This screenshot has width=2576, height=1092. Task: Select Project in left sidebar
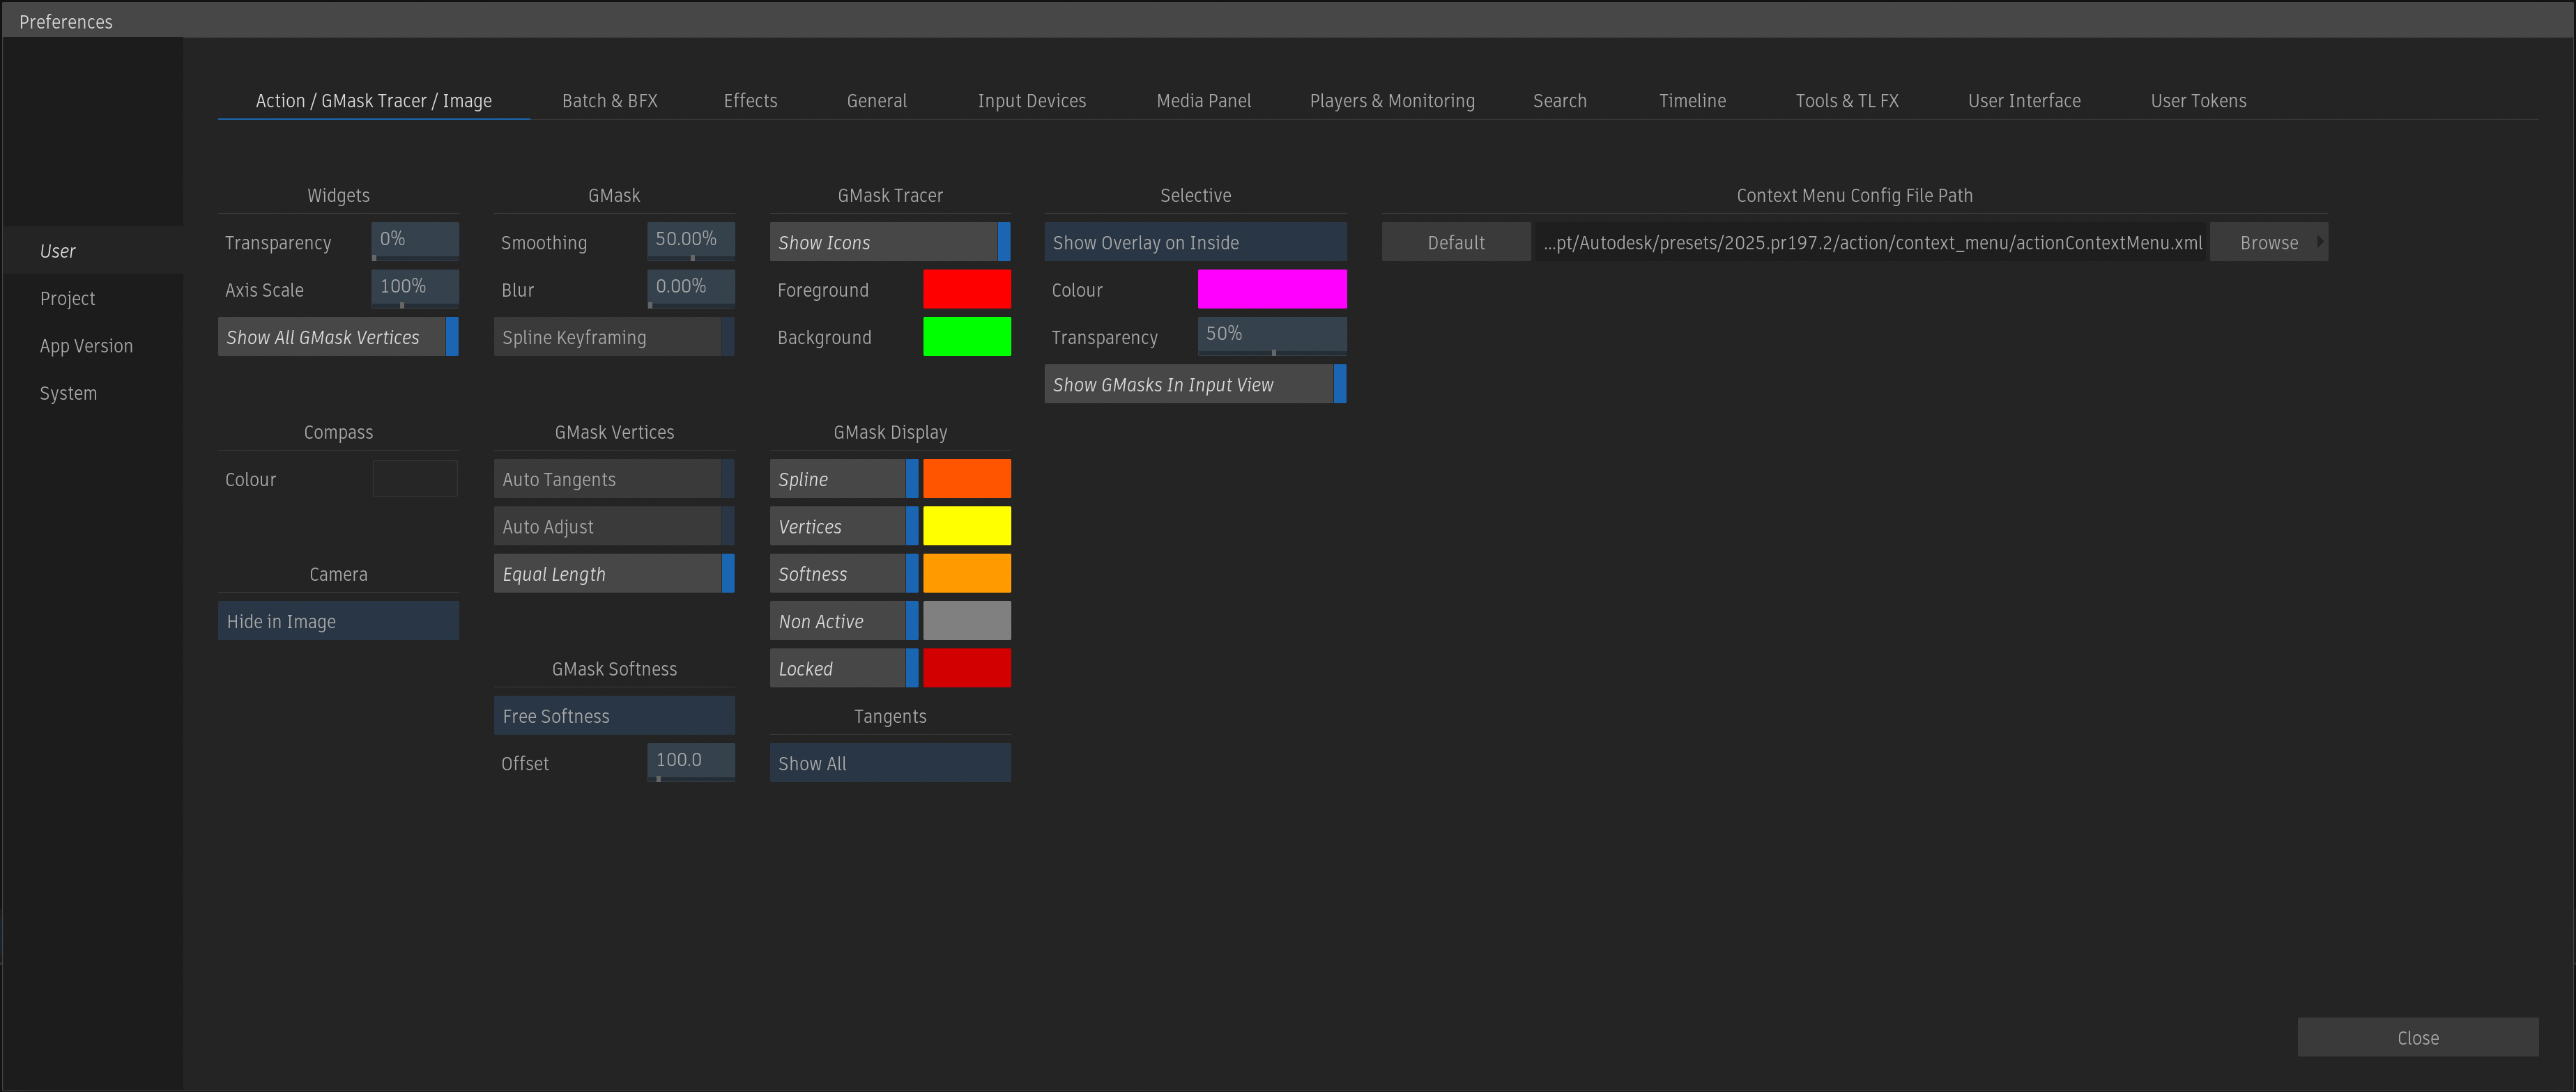coord(67,299)
